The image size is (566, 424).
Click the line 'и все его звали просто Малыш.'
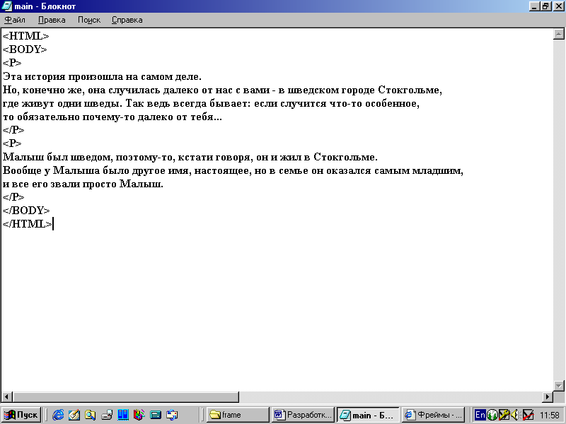click(x=83, y=184)
